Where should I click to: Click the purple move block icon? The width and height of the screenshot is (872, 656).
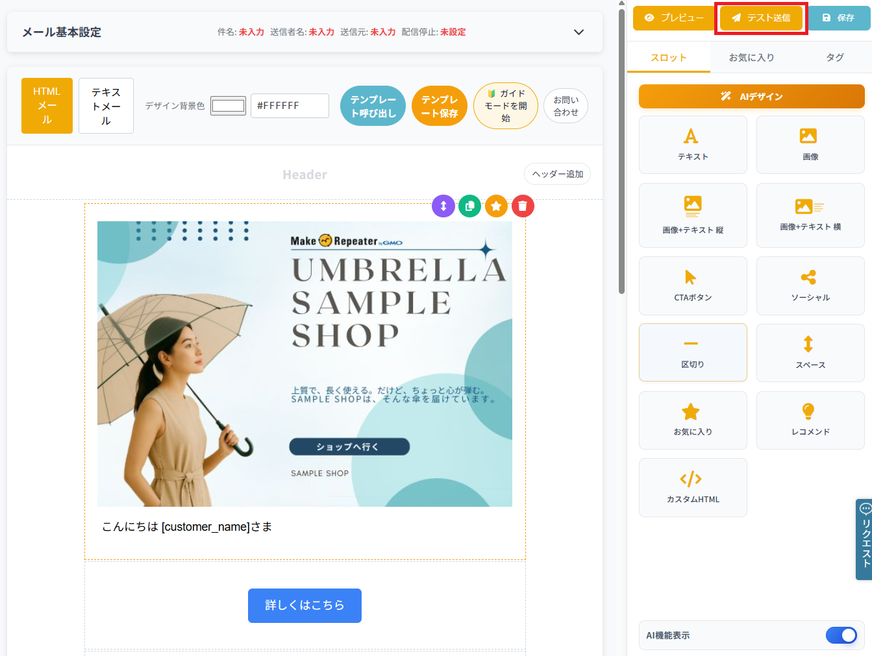point(443,206)
